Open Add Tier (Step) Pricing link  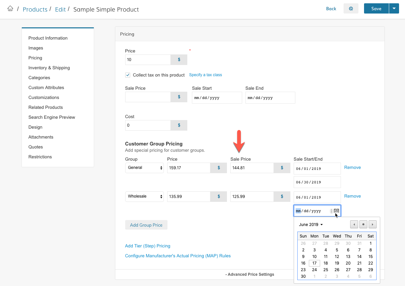point(148,246)
